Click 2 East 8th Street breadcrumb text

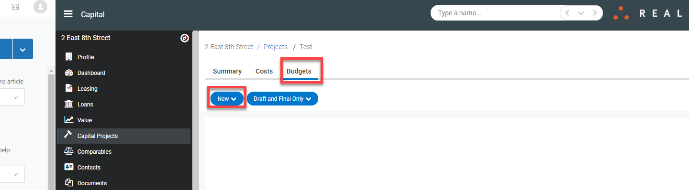(229, 47)
